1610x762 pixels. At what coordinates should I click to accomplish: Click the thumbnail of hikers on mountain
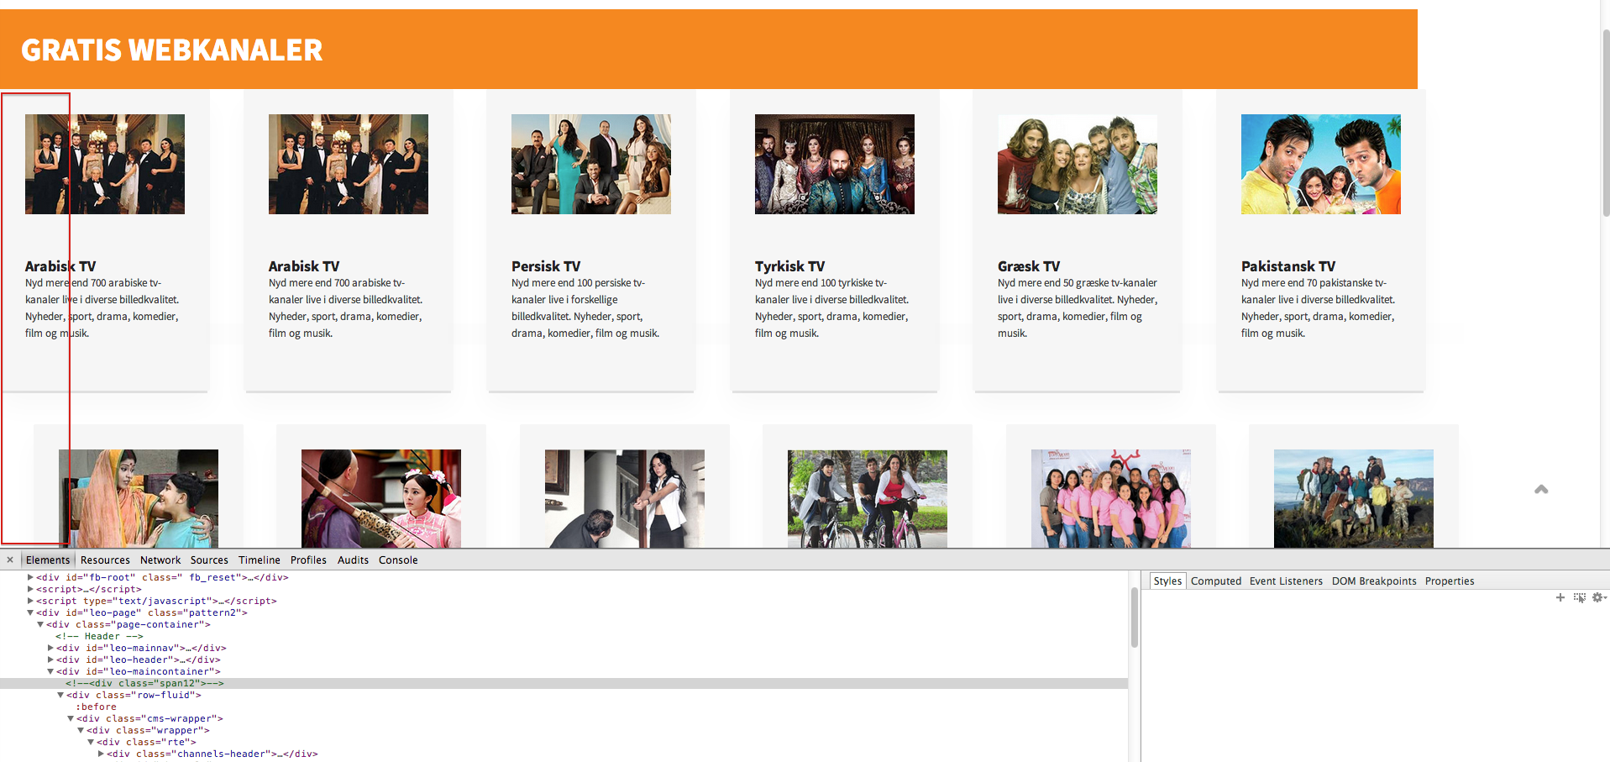click(x=1354, y=498)
